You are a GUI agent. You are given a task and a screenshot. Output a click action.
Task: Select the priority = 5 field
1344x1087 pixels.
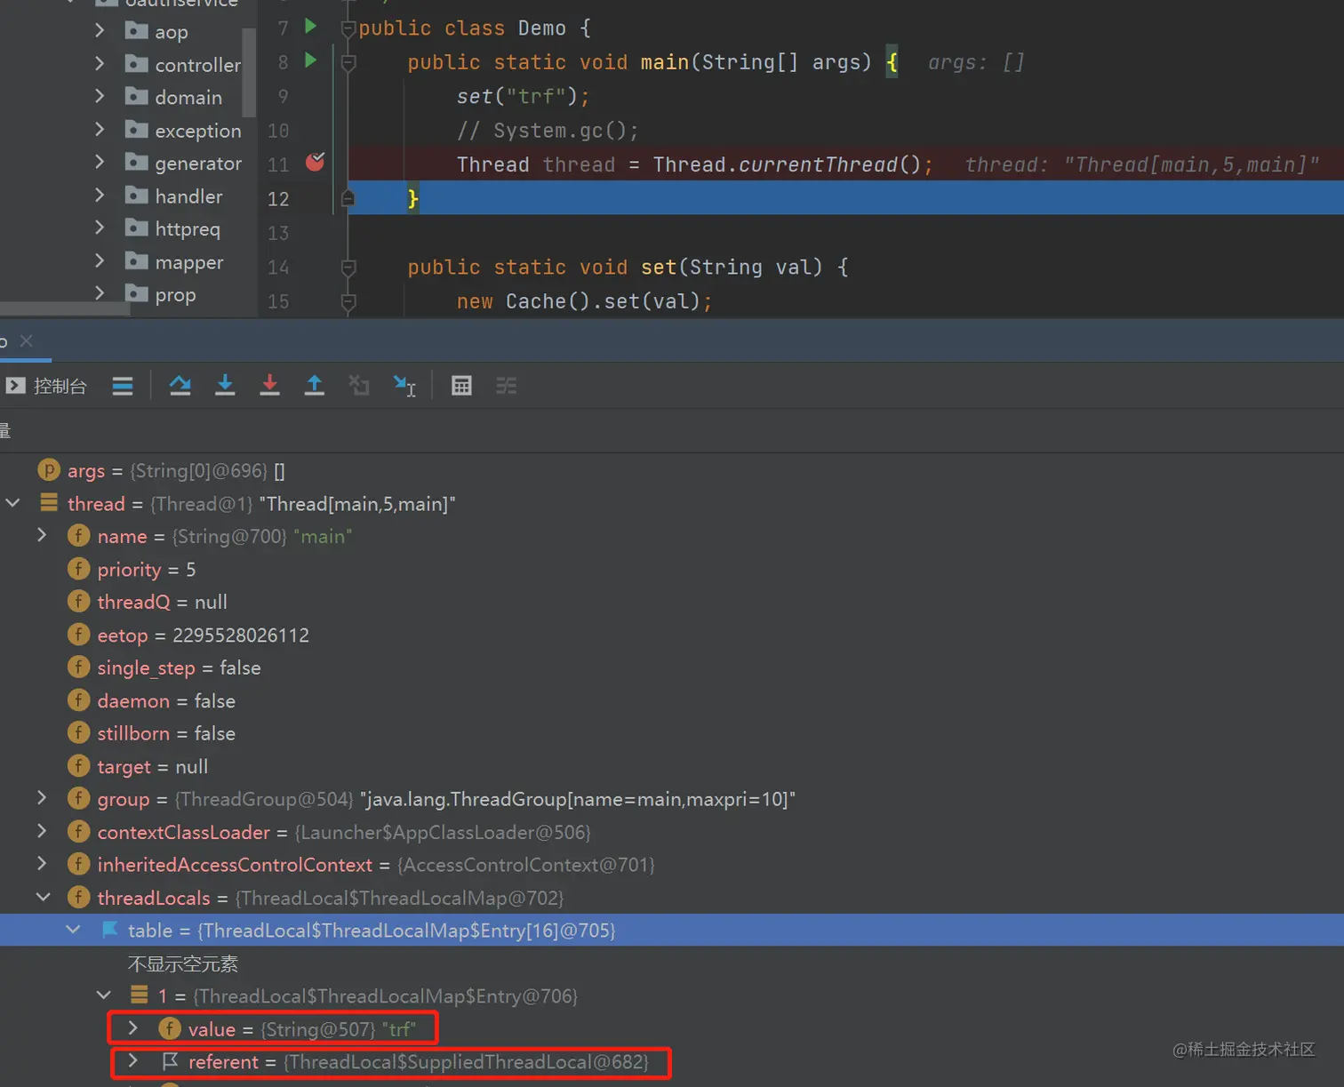[x=132, y=569]
